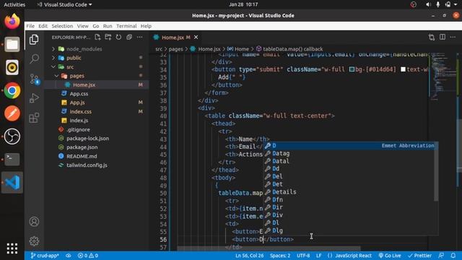Collapse all folders in Explorer

click(x=129, y=37)
